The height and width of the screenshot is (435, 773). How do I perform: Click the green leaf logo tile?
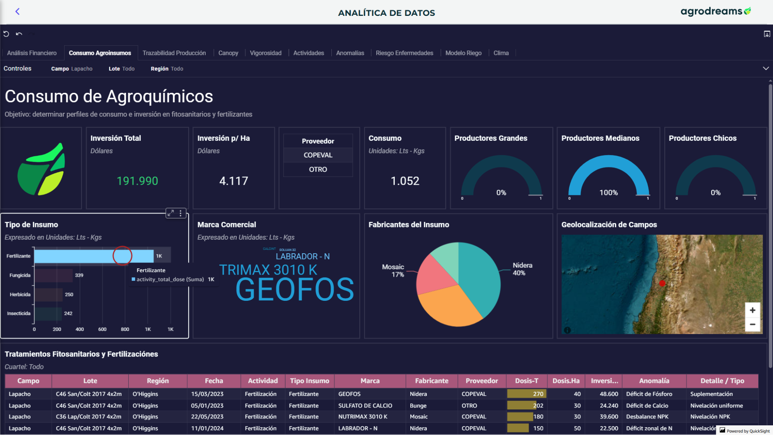coord(41,169)
